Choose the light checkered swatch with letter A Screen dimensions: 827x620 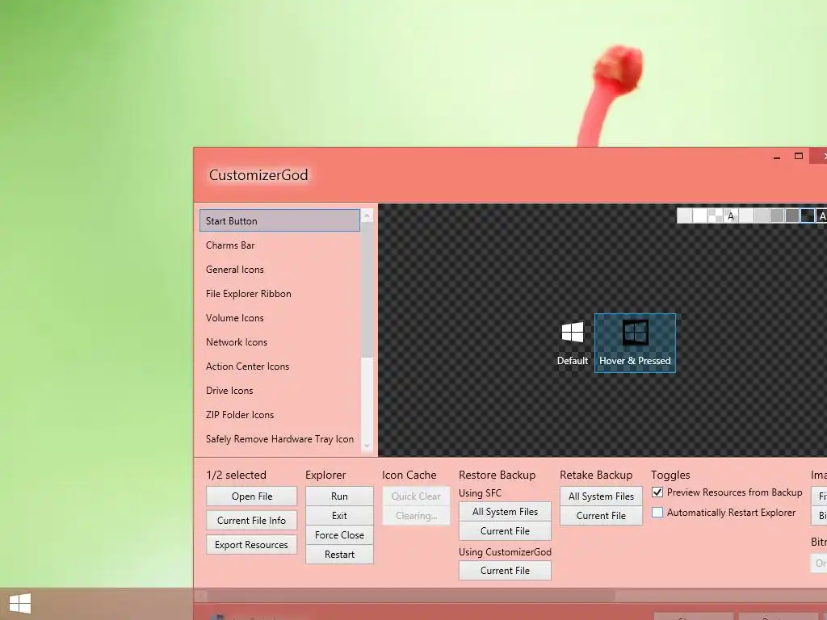(x=730, y=216)
